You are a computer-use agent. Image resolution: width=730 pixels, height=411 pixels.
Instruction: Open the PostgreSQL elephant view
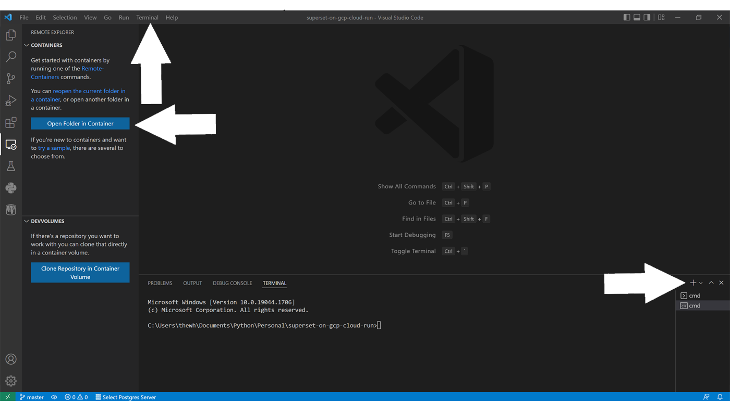click(10, 210)
